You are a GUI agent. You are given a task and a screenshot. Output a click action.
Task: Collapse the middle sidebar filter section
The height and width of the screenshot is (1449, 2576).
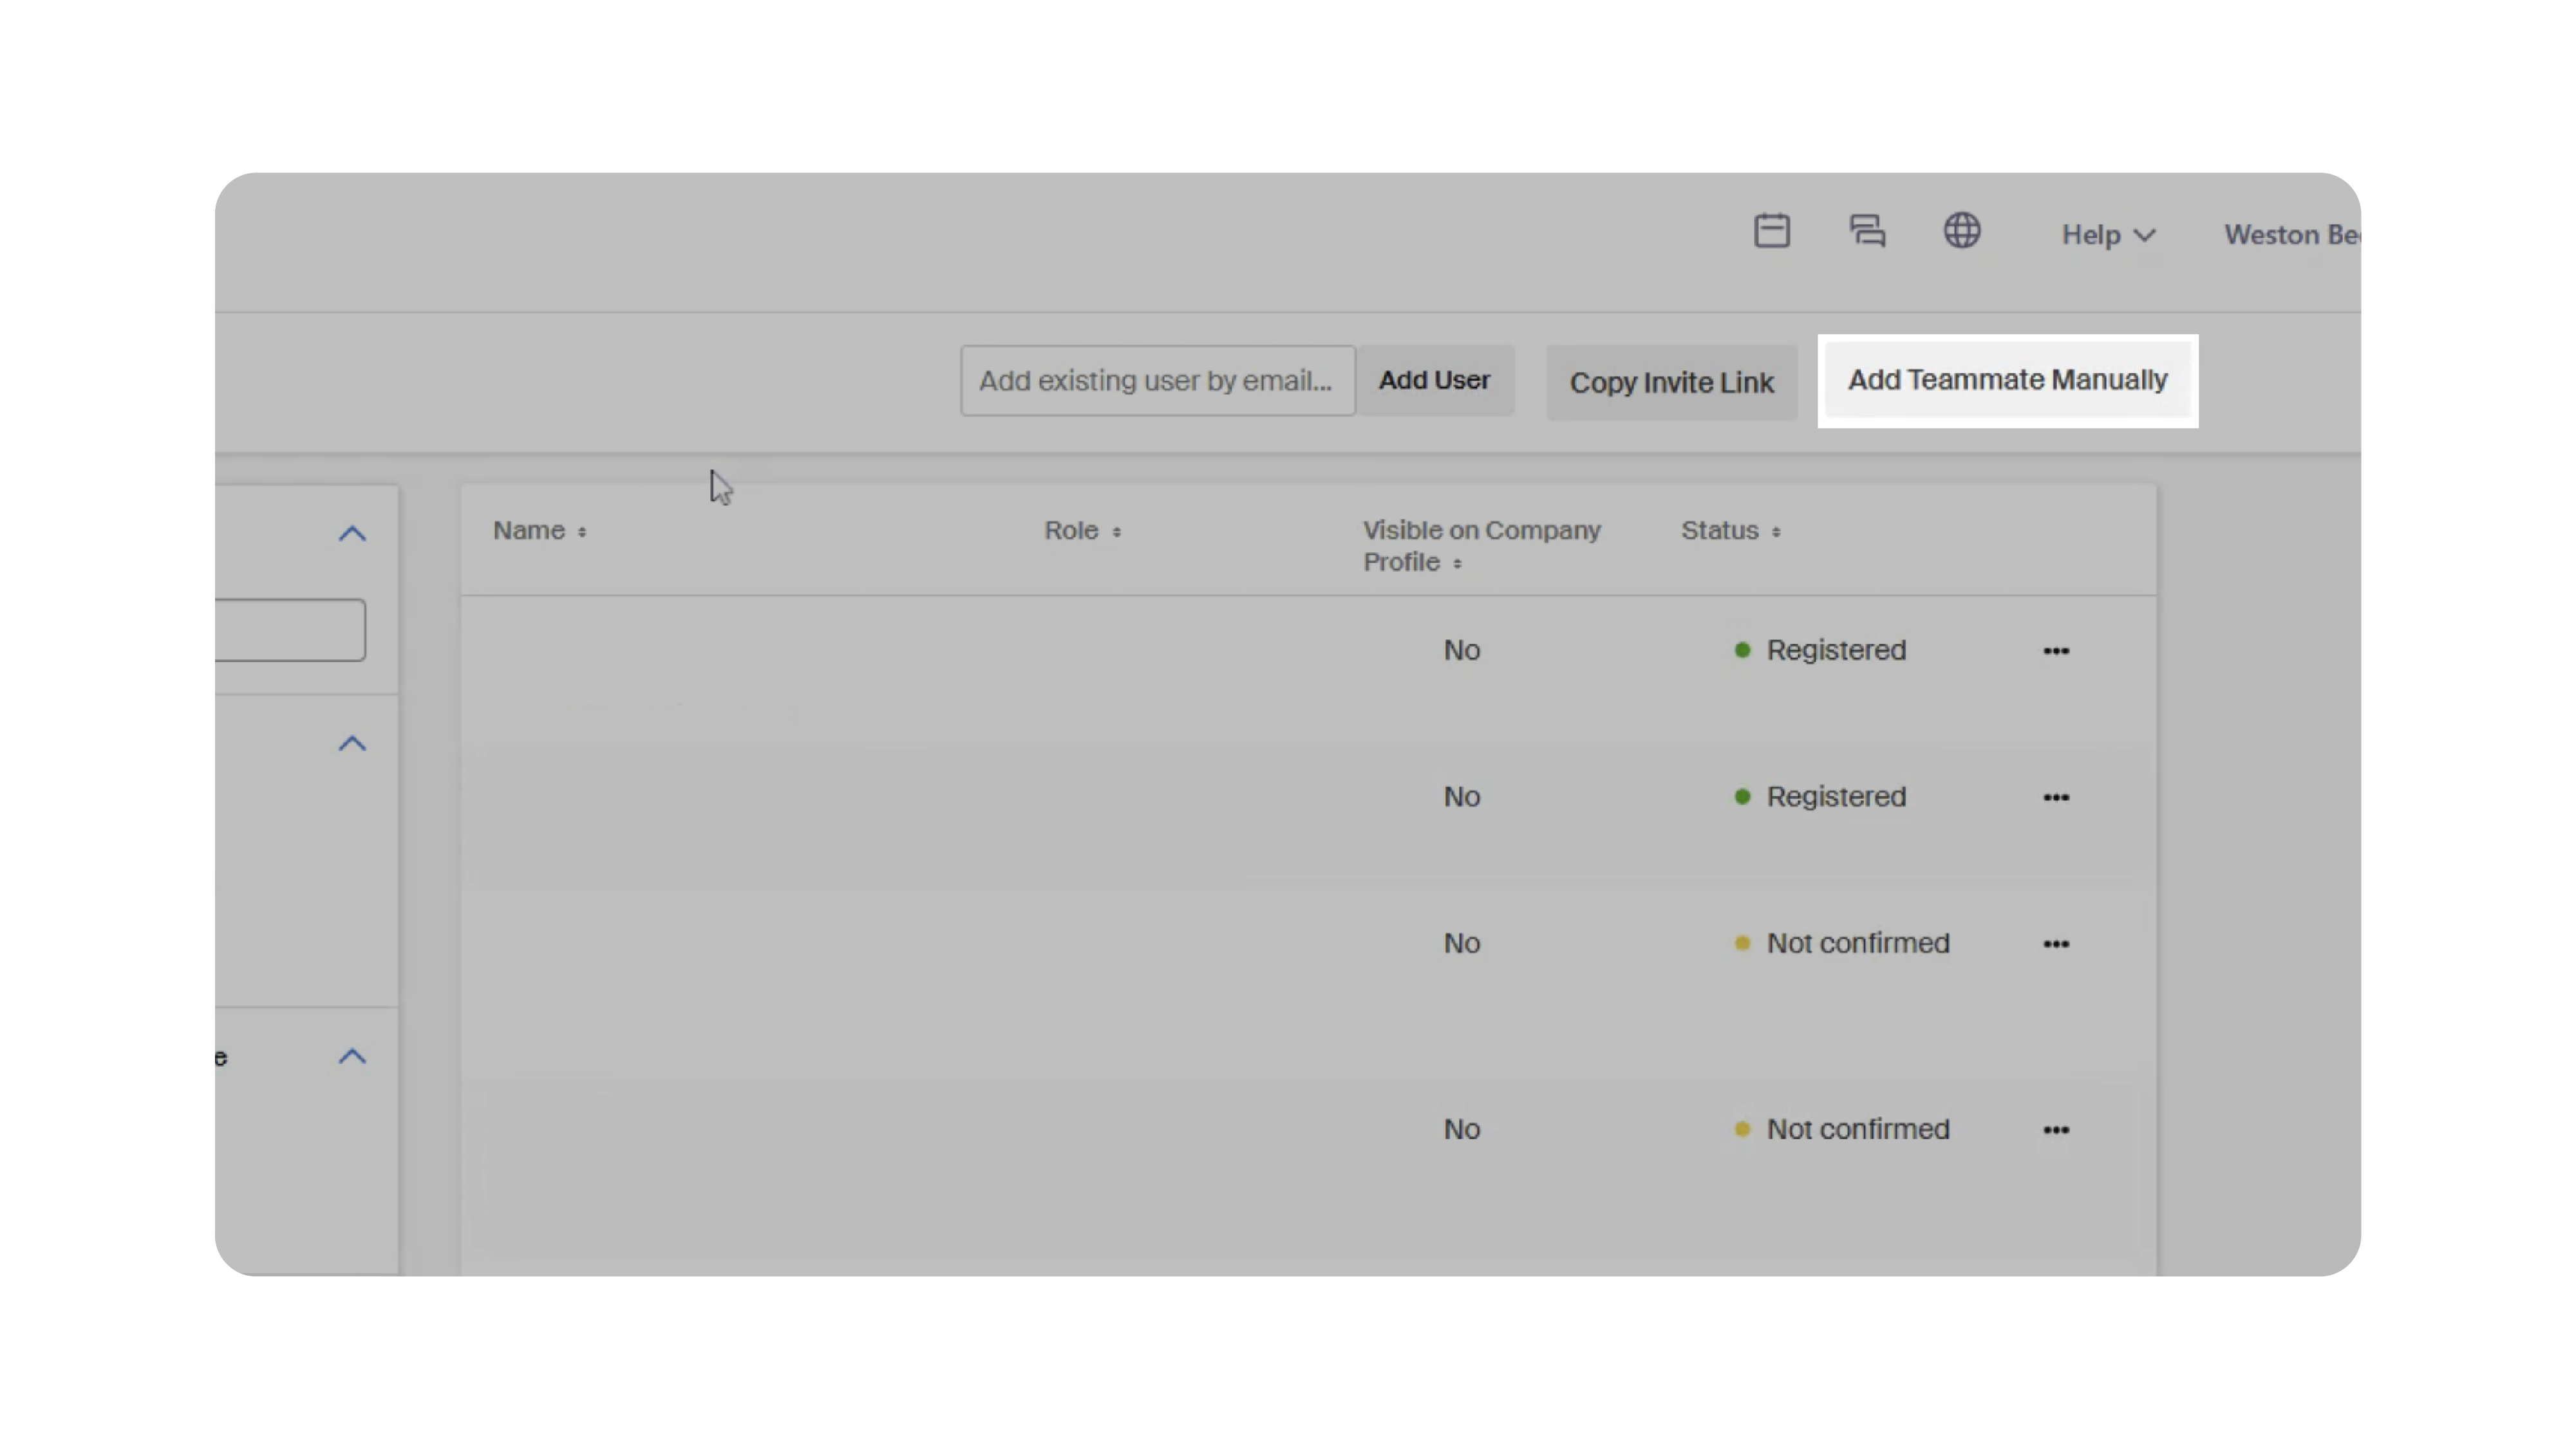tap(352, 744)
